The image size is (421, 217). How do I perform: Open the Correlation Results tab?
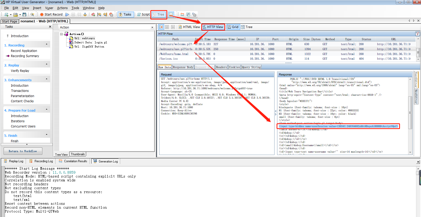[x=73, y=161]
